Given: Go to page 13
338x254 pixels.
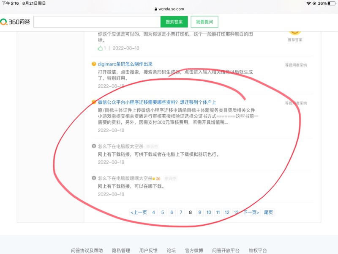Looking at the screenshot, I should pos(236,213).
